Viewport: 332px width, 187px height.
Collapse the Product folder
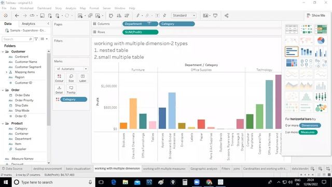(x=3, y=124)
